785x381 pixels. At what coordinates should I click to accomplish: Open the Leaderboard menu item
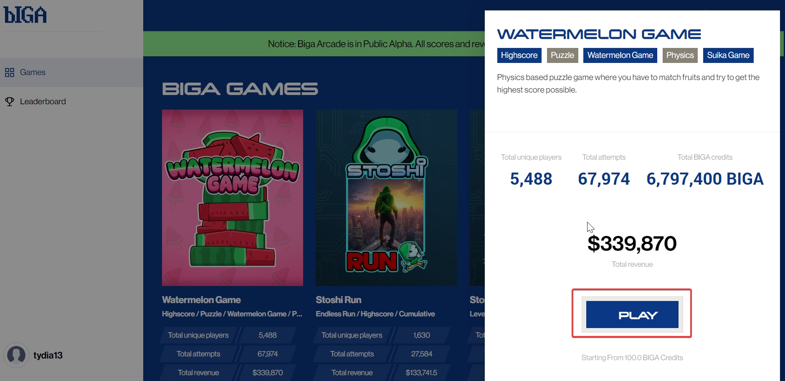tap(71, 102)
